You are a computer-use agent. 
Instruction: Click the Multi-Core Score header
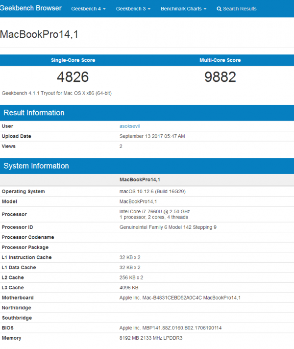point(220,60)
